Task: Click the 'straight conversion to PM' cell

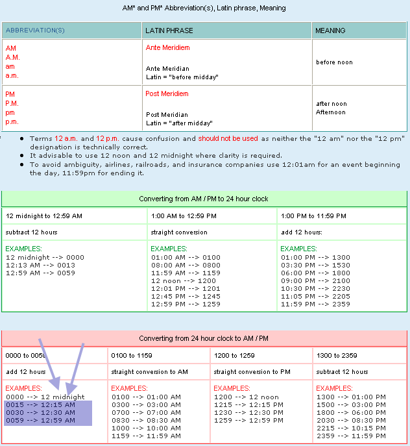Action: (261, 372)
